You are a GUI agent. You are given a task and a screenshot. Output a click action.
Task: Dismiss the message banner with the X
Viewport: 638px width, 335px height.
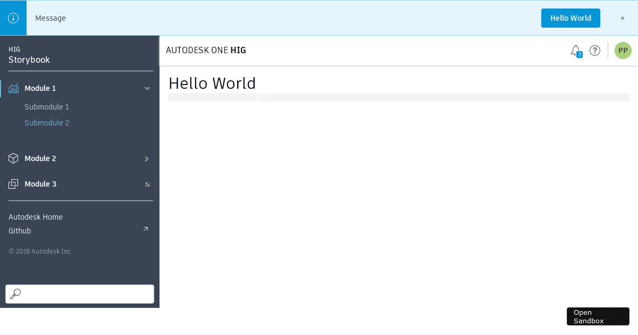tap(623, 18)
